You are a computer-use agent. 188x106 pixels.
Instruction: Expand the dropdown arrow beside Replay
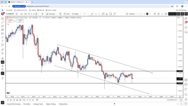pyautogui.click(x=80, y=14)
